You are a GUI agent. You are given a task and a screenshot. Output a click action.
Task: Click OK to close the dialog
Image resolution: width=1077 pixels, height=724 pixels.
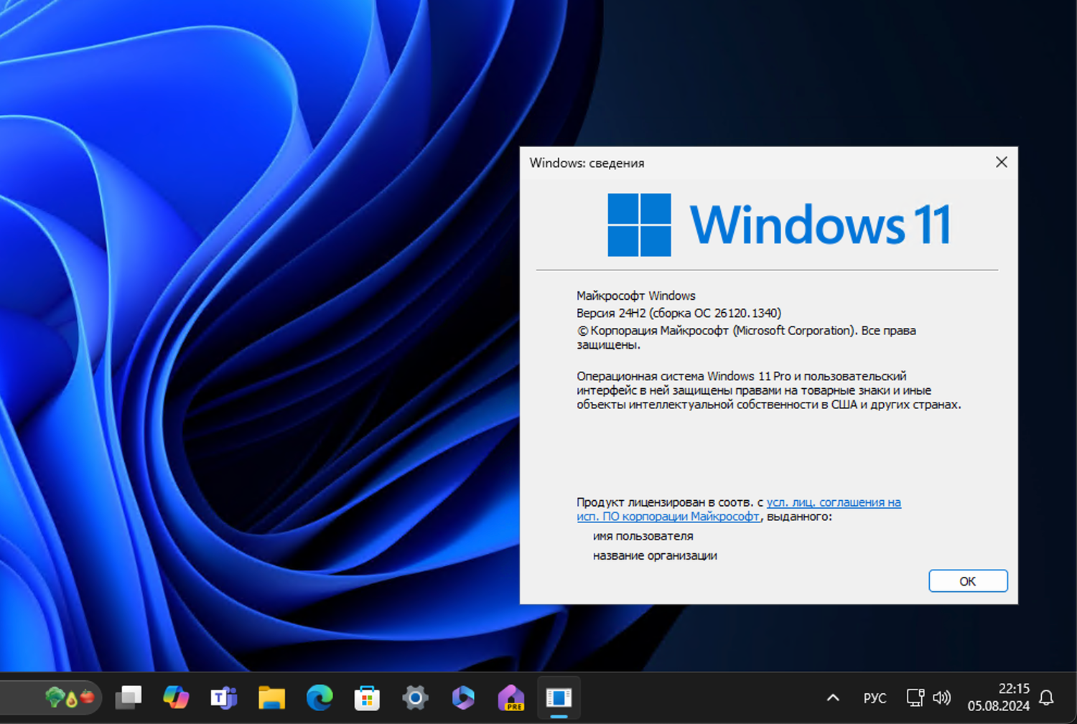coord(968,580)
